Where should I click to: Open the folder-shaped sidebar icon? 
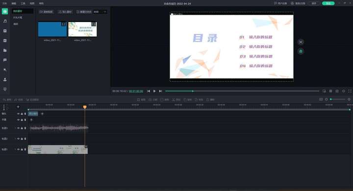tap(5, 50)
